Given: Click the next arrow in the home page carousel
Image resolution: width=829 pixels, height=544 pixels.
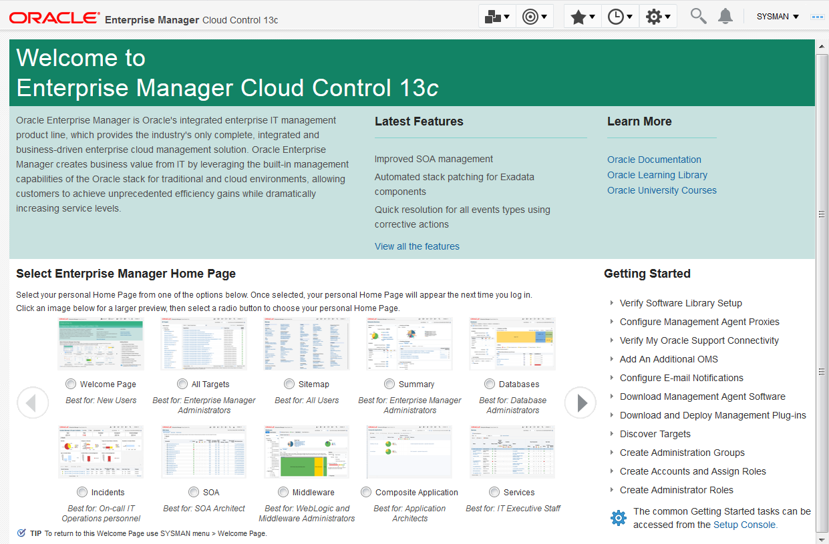Looking at the screenshot, I should 580,402.
